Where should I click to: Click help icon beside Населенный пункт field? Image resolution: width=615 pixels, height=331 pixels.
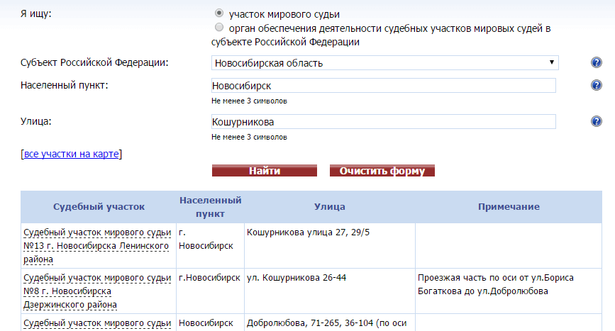point(596,86)
